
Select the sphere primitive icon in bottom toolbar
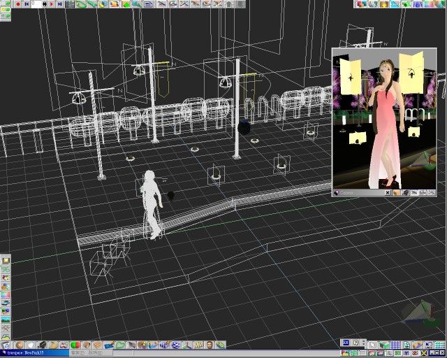click(20, 345)
